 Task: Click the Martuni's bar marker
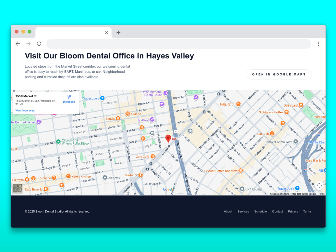point(140,175)
